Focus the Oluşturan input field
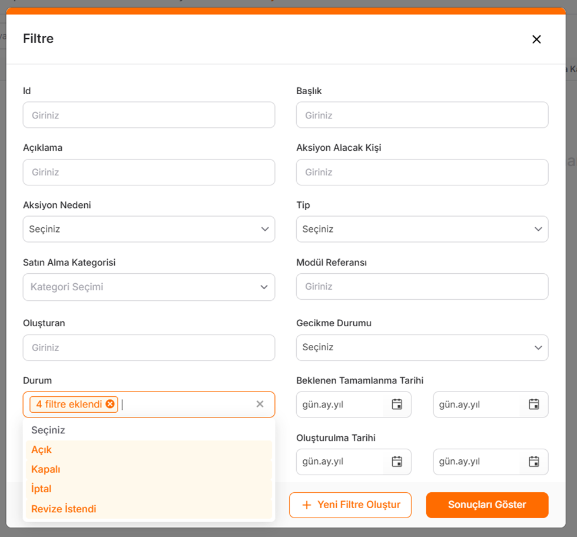 pyautogui.click(x=148, y=347)
